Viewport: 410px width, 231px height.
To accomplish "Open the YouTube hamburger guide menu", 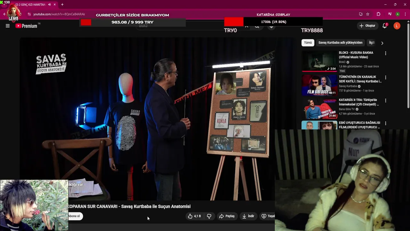I will coord(8,26).
